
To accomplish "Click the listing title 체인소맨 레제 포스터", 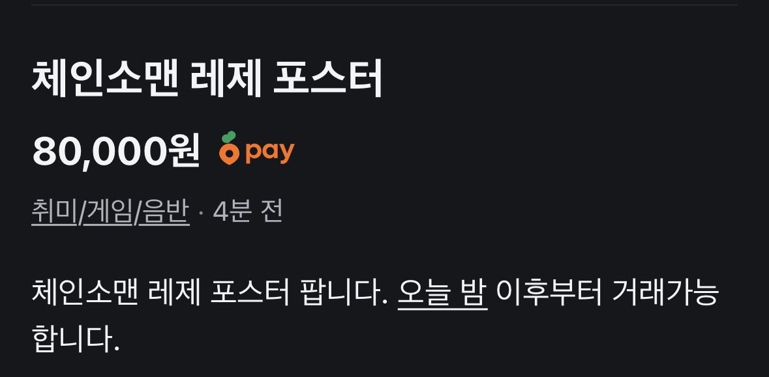I will pos(207,79).
